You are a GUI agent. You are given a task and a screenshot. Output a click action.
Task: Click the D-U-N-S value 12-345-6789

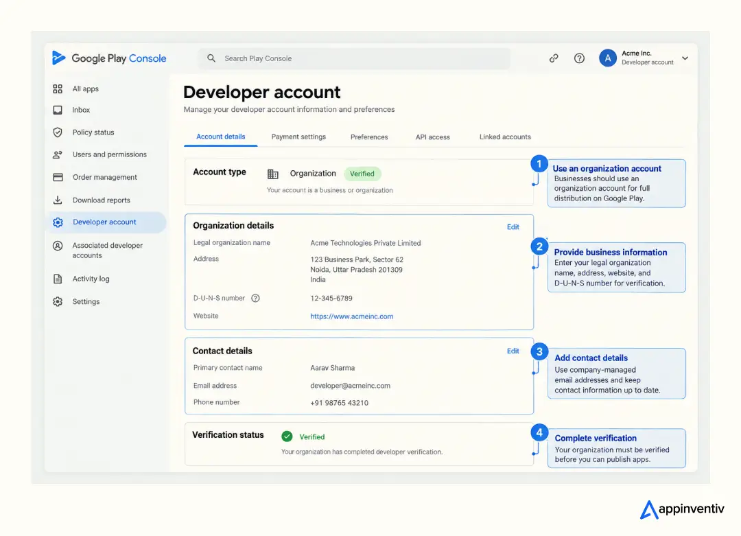[x=331, y=299]
